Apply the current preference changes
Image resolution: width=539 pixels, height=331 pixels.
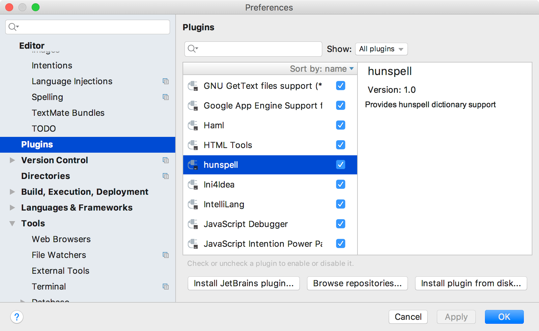coord(456,317)
